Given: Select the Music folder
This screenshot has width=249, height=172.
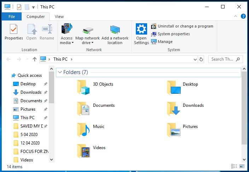Looking at the screenshot, I should 91,130.
